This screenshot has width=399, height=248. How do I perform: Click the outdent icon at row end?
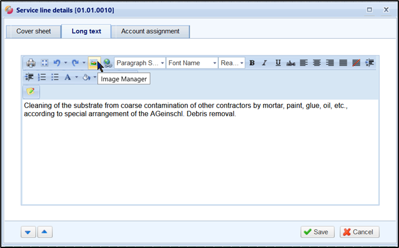[x=370, y=63]
